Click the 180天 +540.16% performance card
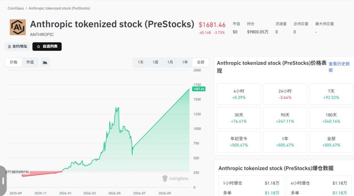Image resolution: width=354 pixels, height=196 pixels. (331, 118)
